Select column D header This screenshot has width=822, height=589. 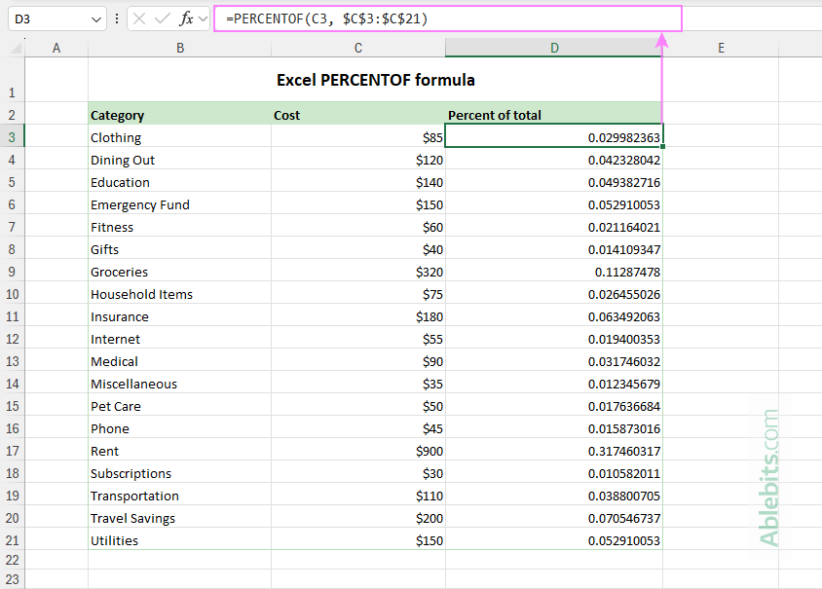coord(554,46)
